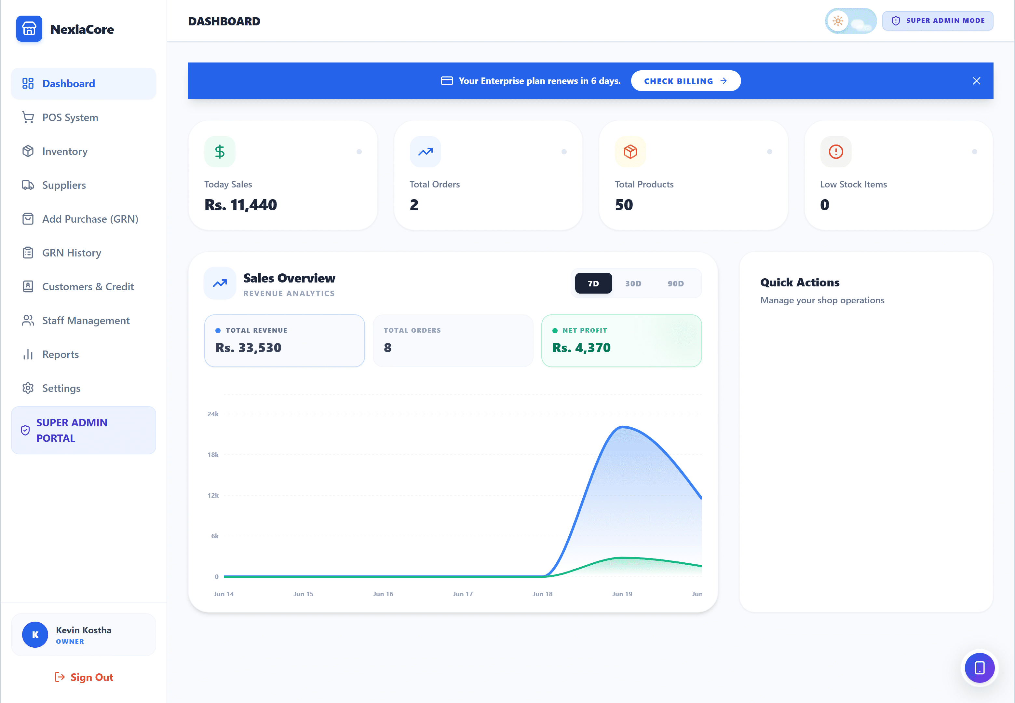Click the Settings gear icon

click(28, 388)
